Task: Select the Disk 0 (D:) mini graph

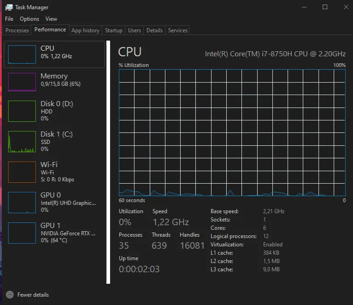Action: (22, 111)
